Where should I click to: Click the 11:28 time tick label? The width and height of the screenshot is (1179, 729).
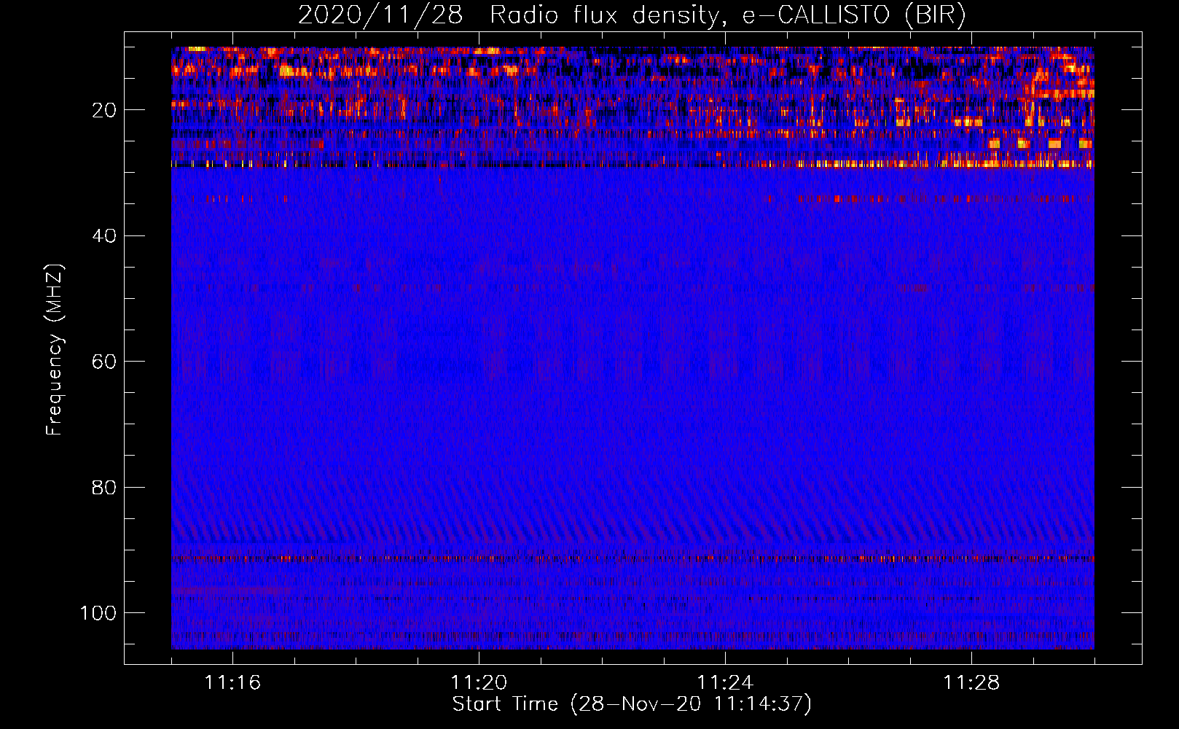click(971, 683)
